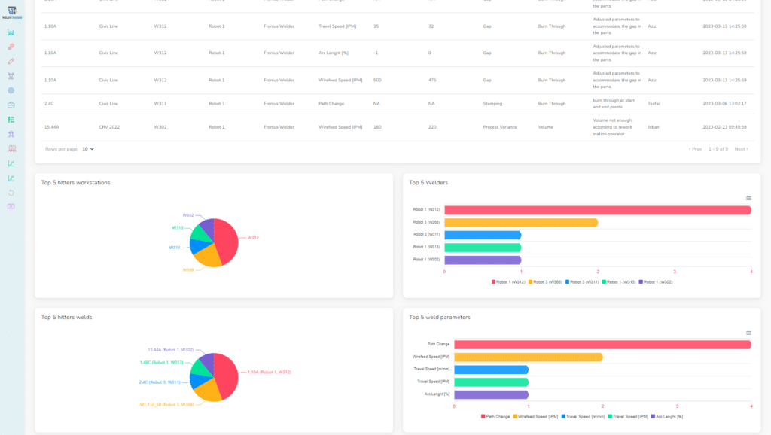
Task: Click the Tesfai name cell in table
Action: pyautogui.click(x=654, y=104)
